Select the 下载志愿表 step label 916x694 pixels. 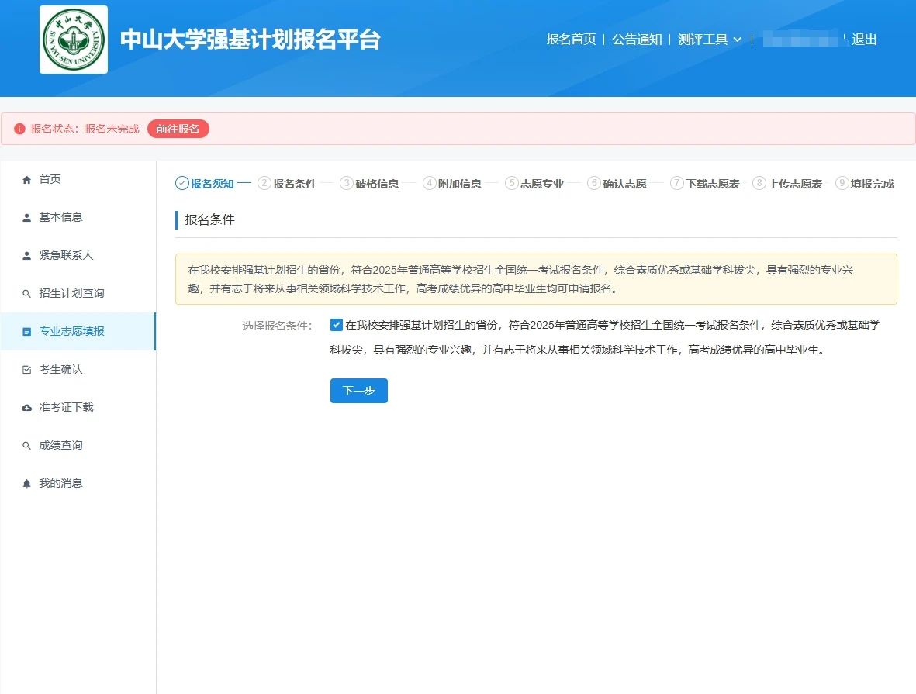[713, 184]
